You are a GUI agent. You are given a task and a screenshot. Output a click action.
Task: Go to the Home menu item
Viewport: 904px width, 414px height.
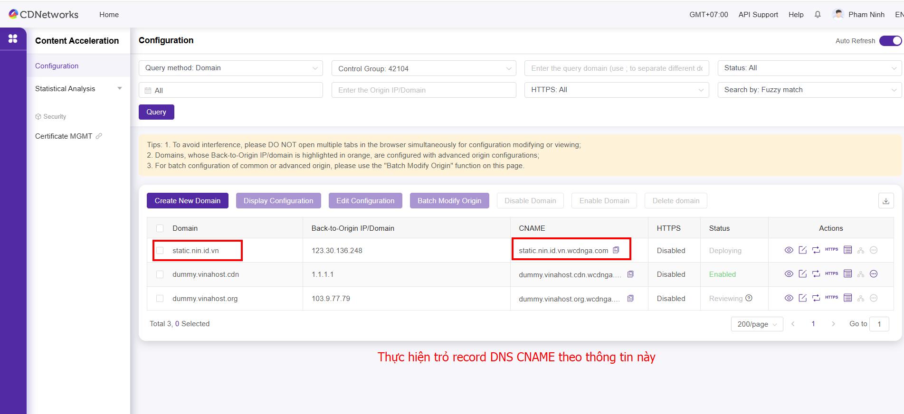click(109, 15)
